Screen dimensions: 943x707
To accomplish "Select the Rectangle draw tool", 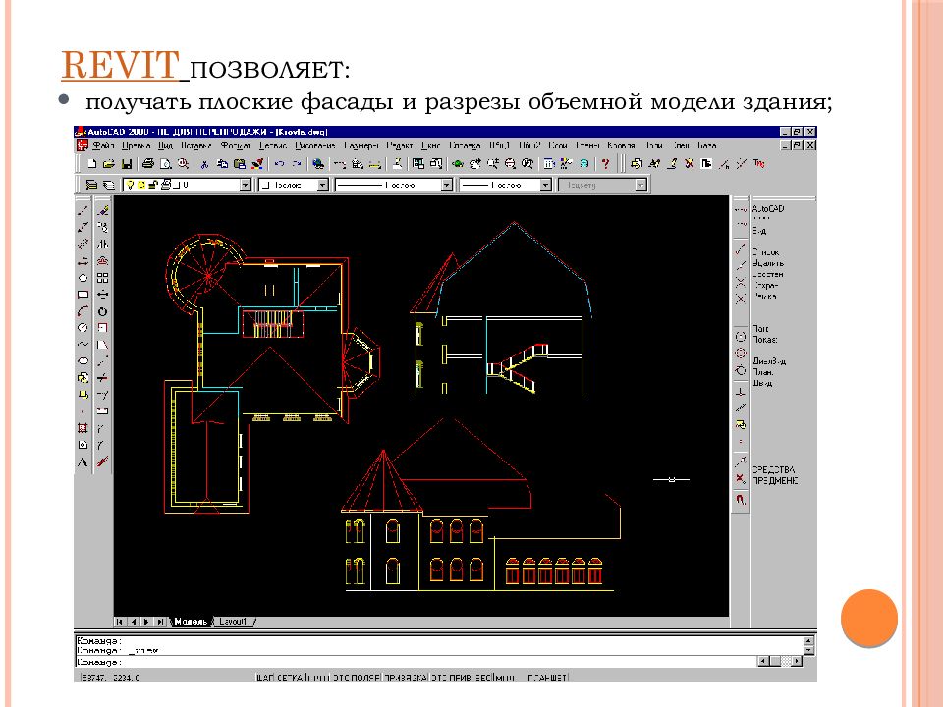I will point(83,295).
